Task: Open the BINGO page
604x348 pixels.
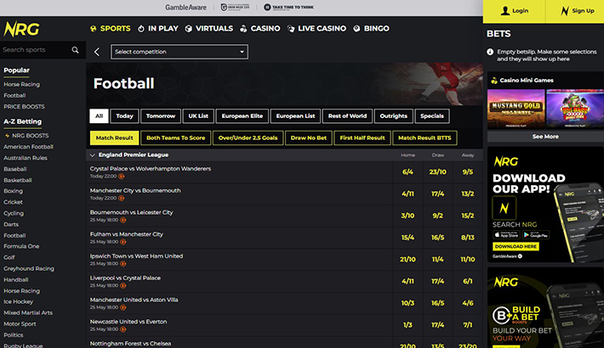Action: tap(372, 29)
